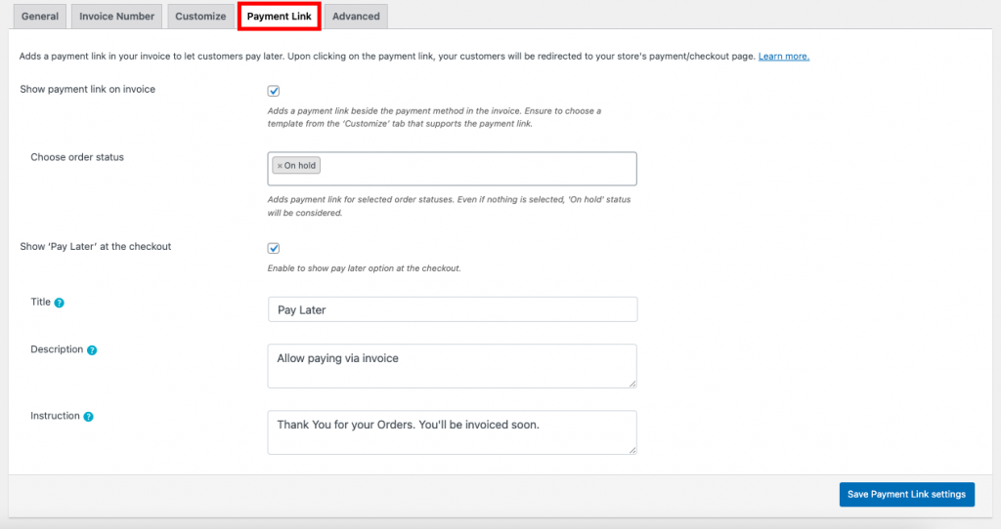Follow the 'Learn more' link
Screen dimensions: 1001x529
(x=783, y=57)
